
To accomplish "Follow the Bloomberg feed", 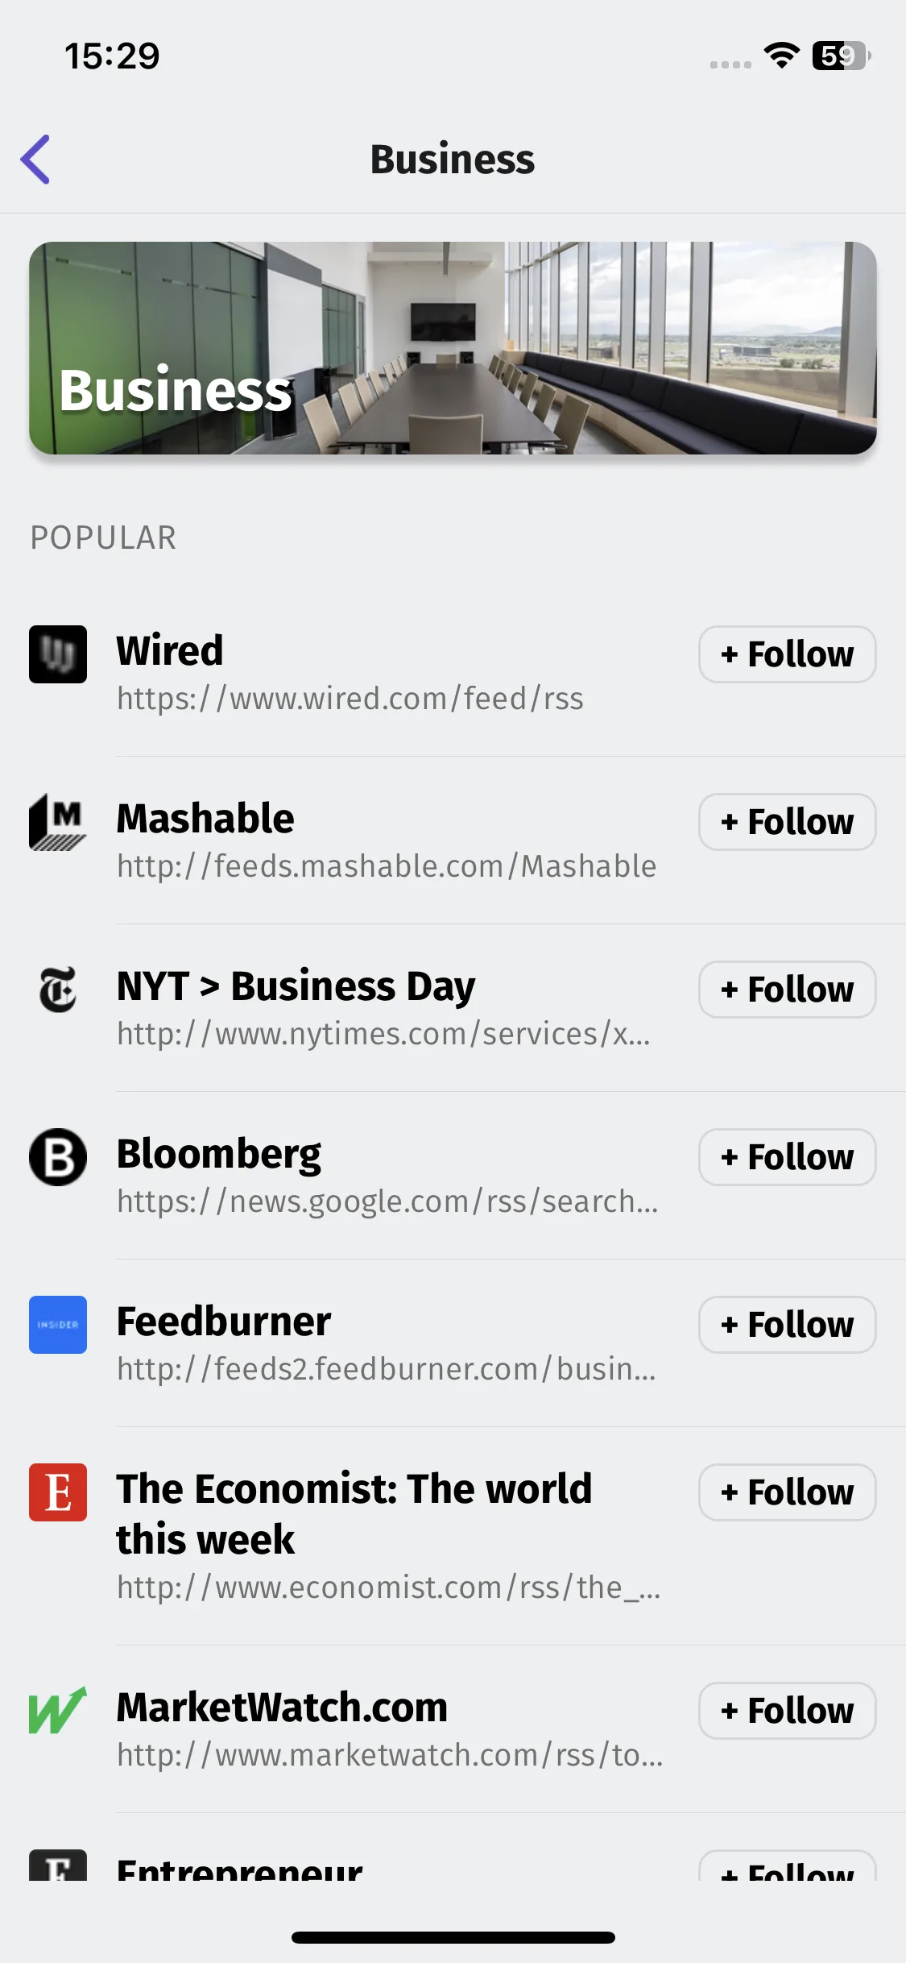I will point(788,1157).
